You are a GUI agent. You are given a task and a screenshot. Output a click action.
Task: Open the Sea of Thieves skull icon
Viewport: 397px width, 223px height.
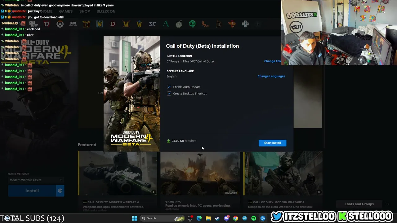point(192,24)
